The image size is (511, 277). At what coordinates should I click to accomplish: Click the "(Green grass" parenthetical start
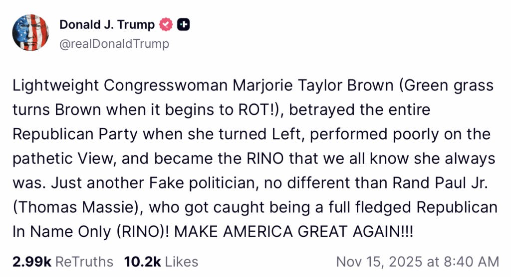tap(436, 86)
